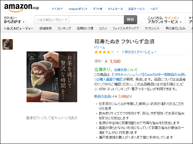Select the small product thumbnail image
This screenshot has width=193, height=144.
[8, 45]
